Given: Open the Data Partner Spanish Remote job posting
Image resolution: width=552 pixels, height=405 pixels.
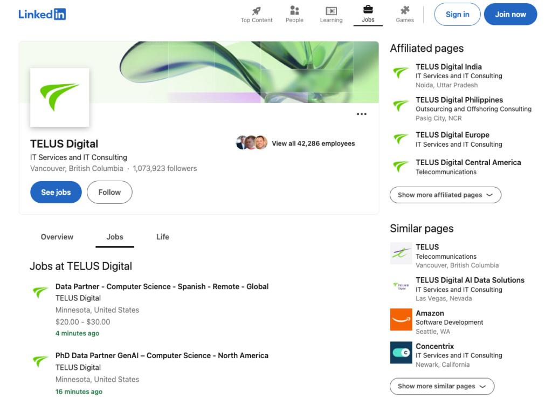Looking at the screenshot, I should point(162,286).
